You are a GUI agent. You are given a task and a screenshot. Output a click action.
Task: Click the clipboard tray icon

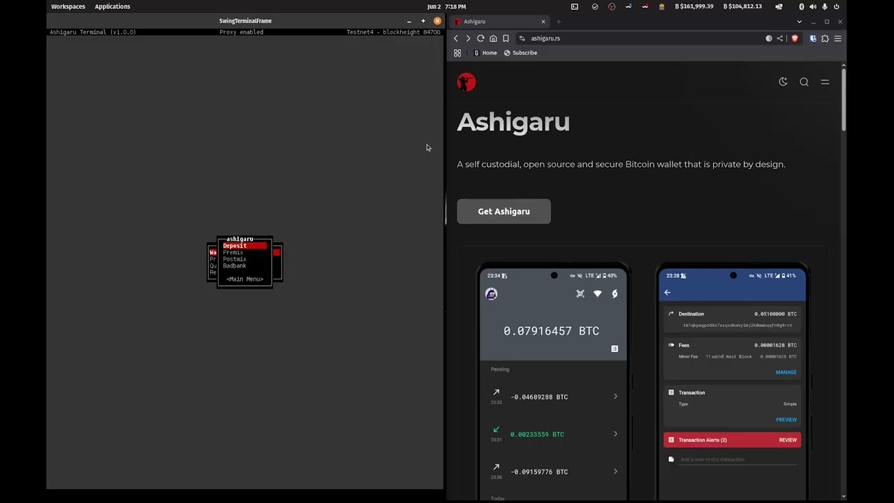[661, 6]
